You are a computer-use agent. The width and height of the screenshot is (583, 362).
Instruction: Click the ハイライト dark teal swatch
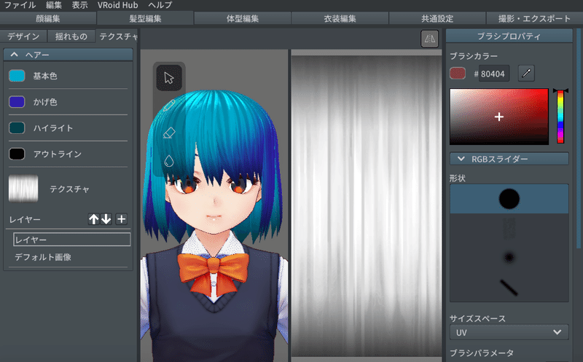[17, 128]
